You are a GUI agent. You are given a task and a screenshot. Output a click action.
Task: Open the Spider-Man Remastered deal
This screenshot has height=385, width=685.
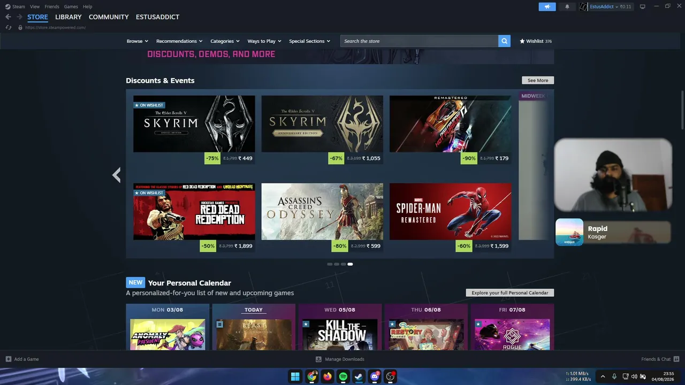(x=450, y=218)
